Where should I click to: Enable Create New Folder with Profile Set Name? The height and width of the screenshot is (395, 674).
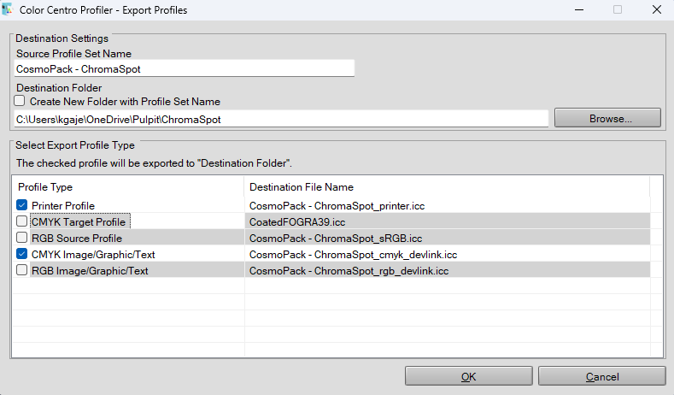20,101
